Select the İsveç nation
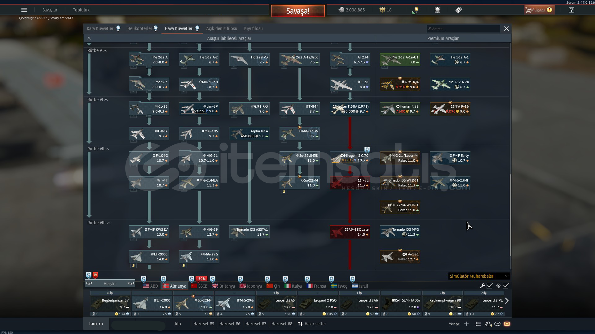Viewport: 595px width, 334px height. click(339, 286)
